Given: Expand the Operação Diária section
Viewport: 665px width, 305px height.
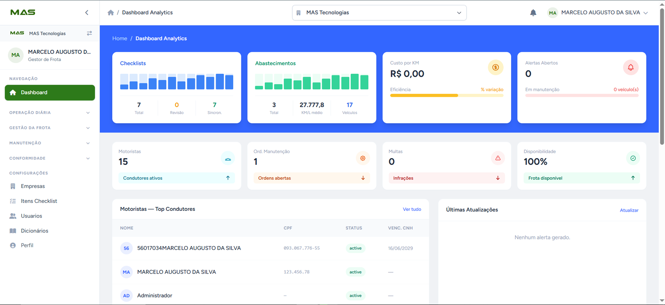Looking at the screenshot, I should (49, 112).
